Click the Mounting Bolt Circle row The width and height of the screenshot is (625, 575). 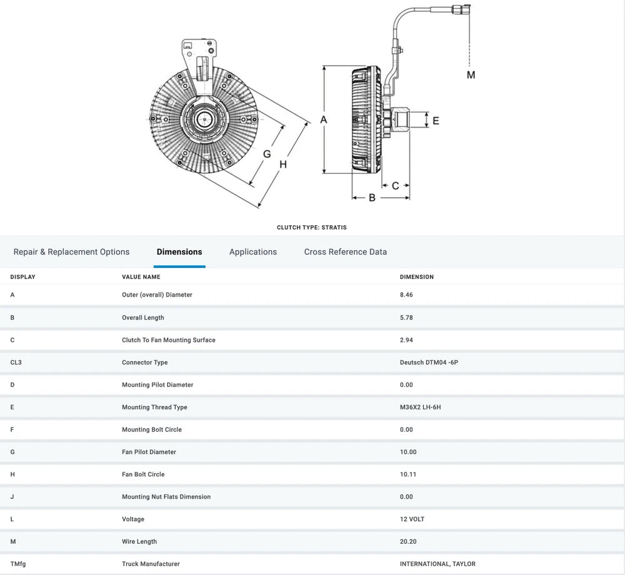[x=152, y=430]
